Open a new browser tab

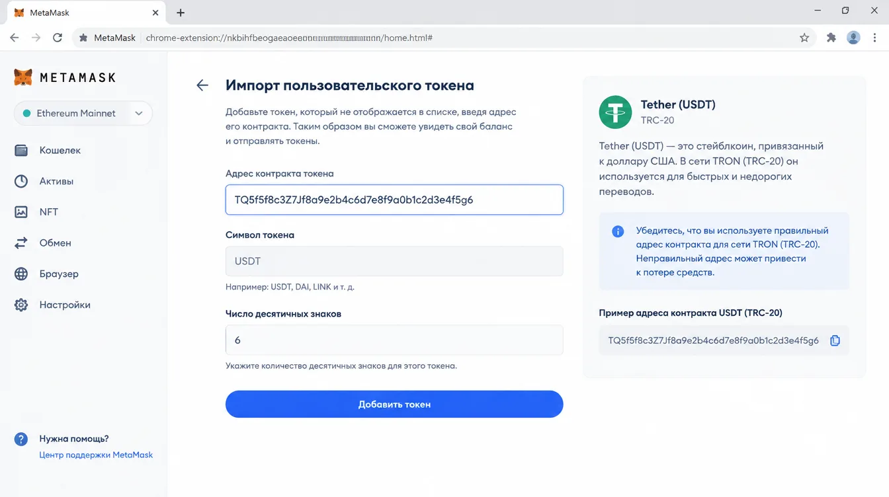point(181,13)
